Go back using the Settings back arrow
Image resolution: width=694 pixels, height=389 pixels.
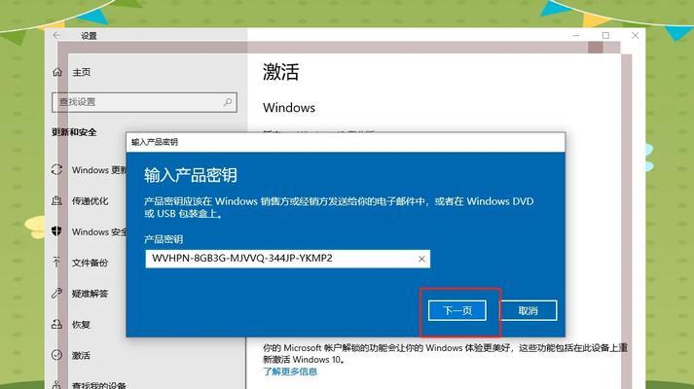coord(56,35)
